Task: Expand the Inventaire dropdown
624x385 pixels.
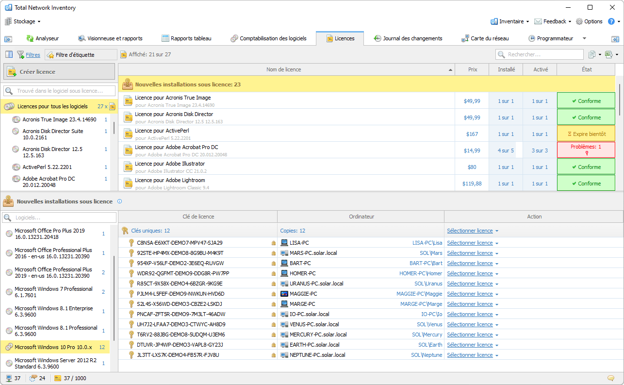Action: tap(510, 21)
